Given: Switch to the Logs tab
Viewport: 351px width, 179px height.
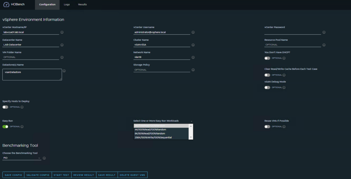Looking at the screenshot, I should coord(66,4).
